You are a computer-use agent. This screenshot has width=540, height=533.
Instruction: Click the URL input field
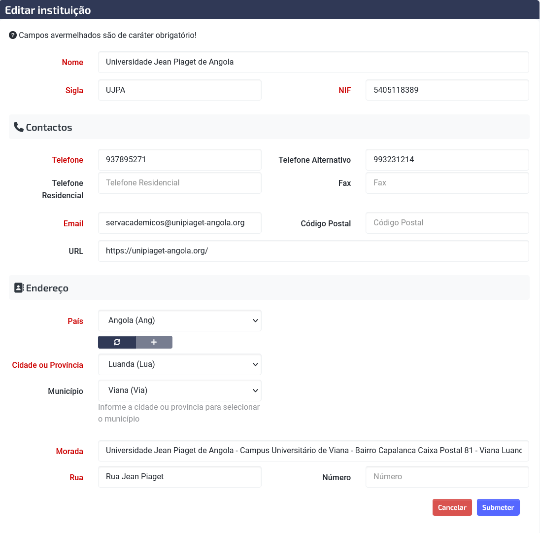pyautogui.click(x=313, y=251)
